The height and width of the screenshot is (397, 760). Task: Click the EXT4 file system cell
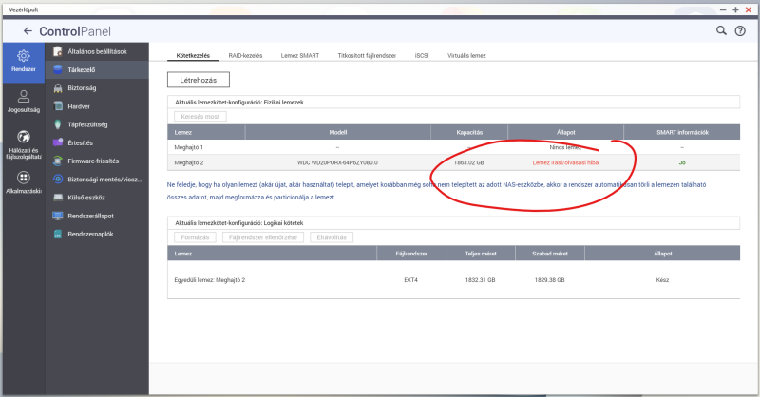(411, 280)
